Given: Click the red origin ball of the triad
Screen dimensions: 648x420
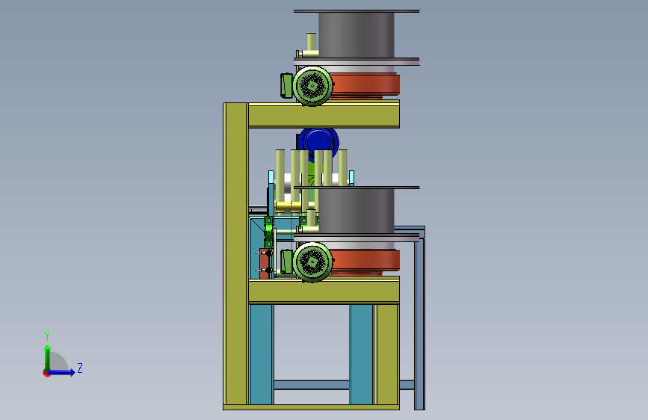Looking at the screenshot, I should click(46, 373).
